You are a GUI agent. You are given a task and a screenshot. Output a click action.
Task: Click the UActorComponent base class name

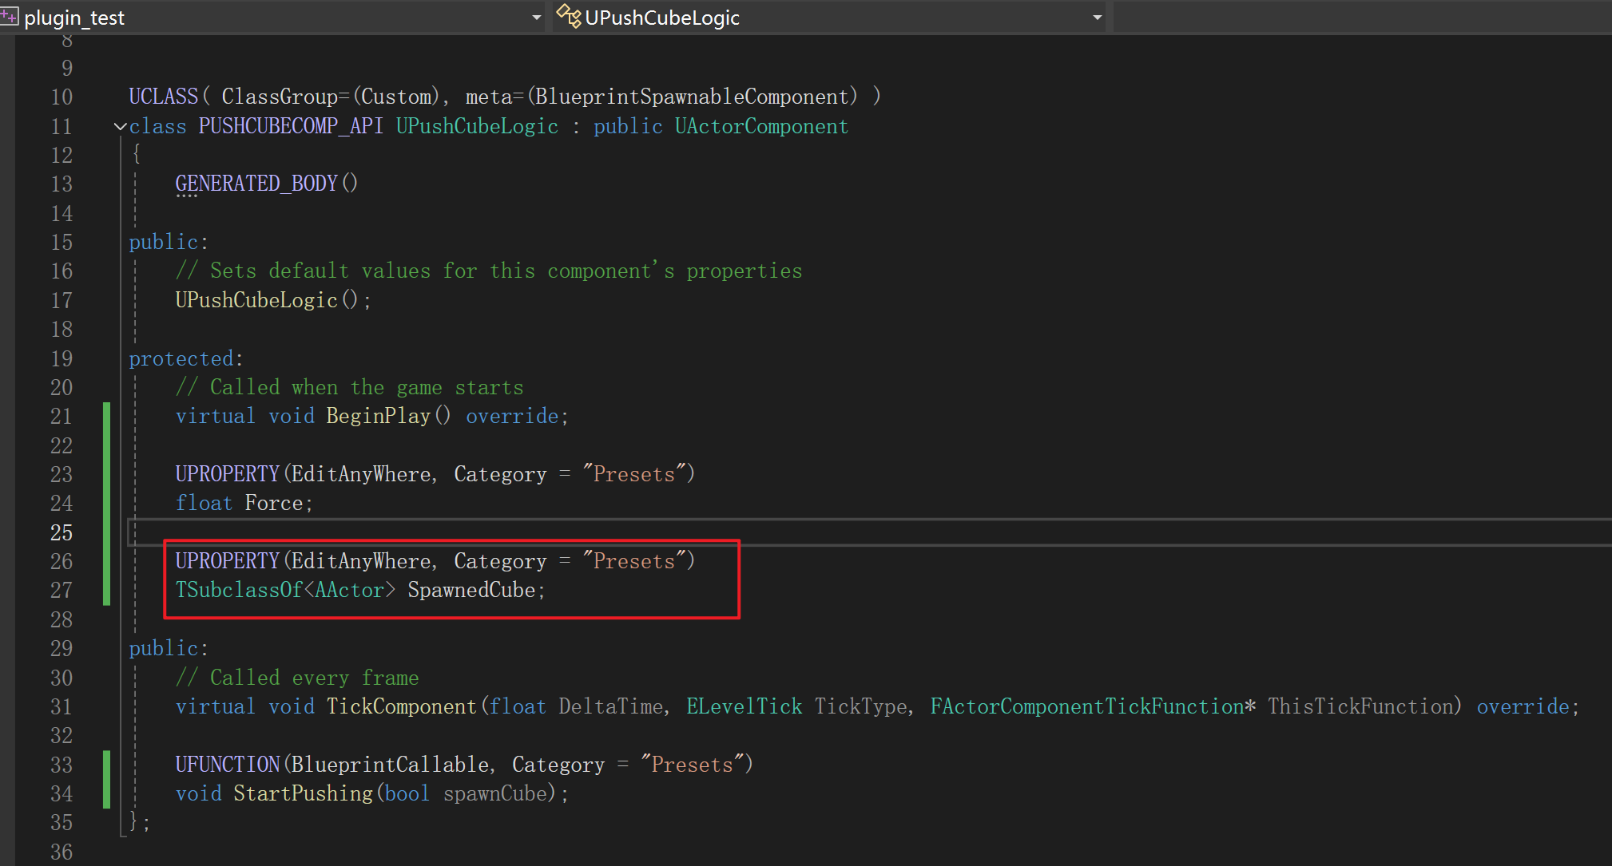[x=760, y=126]
